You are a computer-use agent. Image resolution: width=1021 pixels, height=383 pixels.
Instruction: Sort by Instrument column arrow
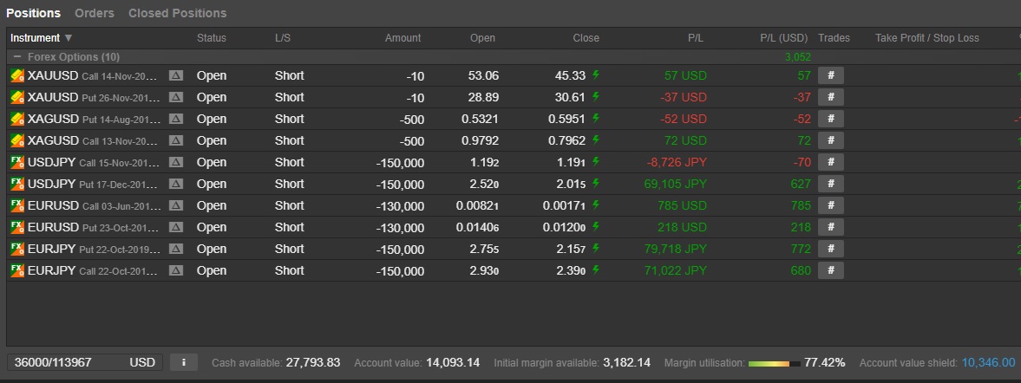(69, 38)
